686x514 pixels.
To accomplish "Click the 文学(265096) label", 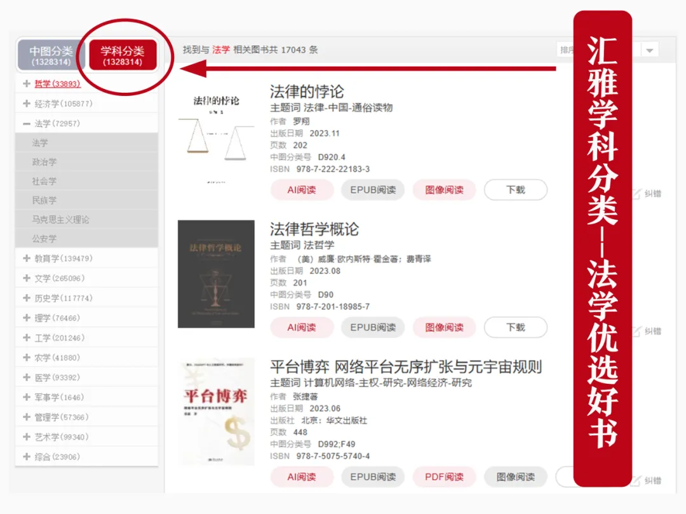I will click(x=60, y=278).
